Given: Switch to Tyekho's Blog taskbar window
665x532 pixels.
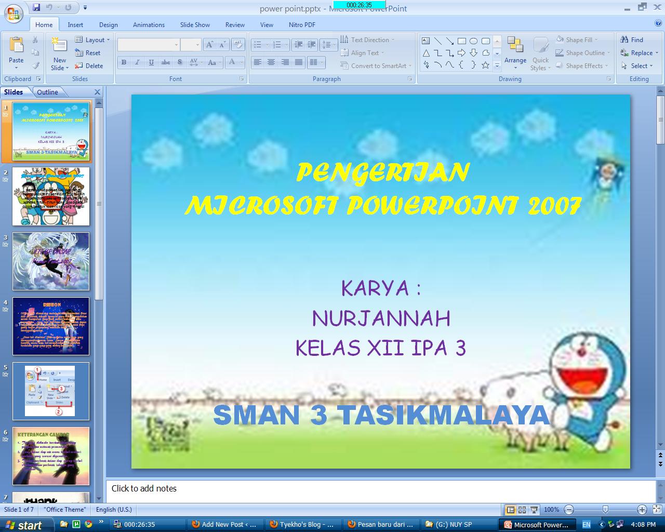Looking at the screenshot, I should [x=302, y=525].
